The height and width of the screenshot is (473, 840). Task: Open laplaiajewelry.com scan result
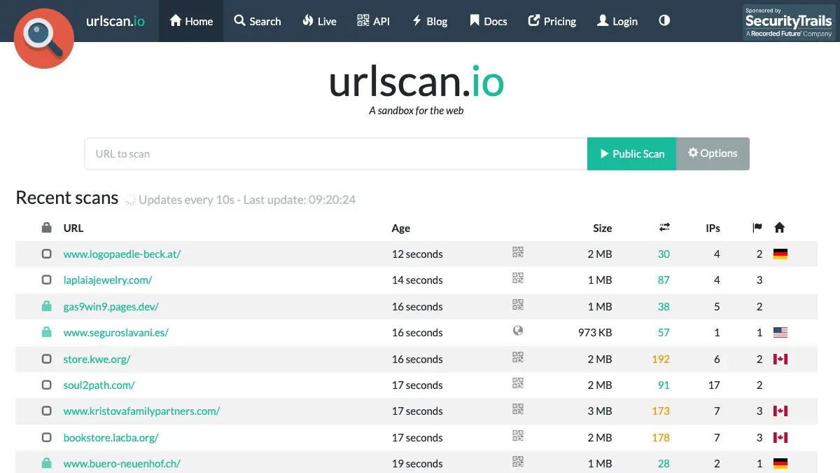tap(108, 280)
